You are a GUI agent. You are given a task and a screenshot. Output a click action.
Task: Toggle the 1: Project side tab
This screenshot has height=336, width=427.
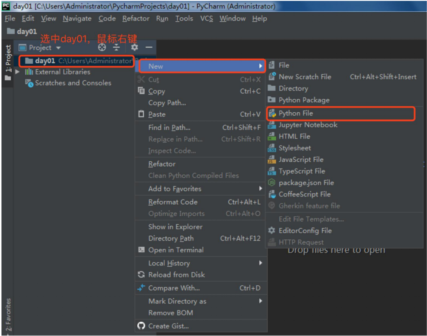pos(8,63)
